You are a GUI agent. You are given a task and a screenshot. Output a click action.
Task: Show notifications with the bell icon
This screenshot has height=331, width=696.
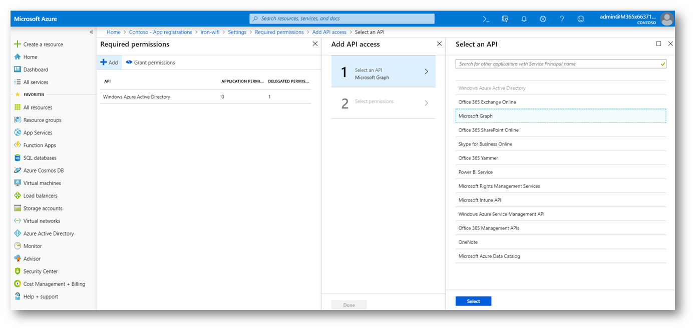click(x=524, y=19)
